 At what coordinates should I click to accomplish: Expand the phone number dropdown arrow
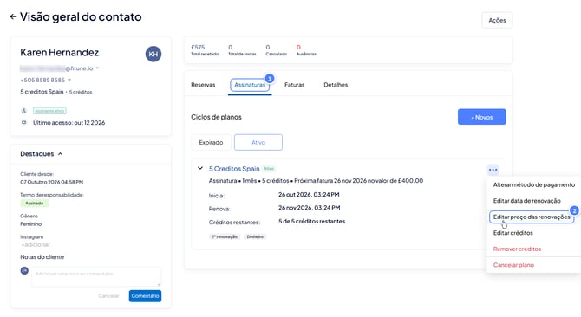tap(69, 80)
